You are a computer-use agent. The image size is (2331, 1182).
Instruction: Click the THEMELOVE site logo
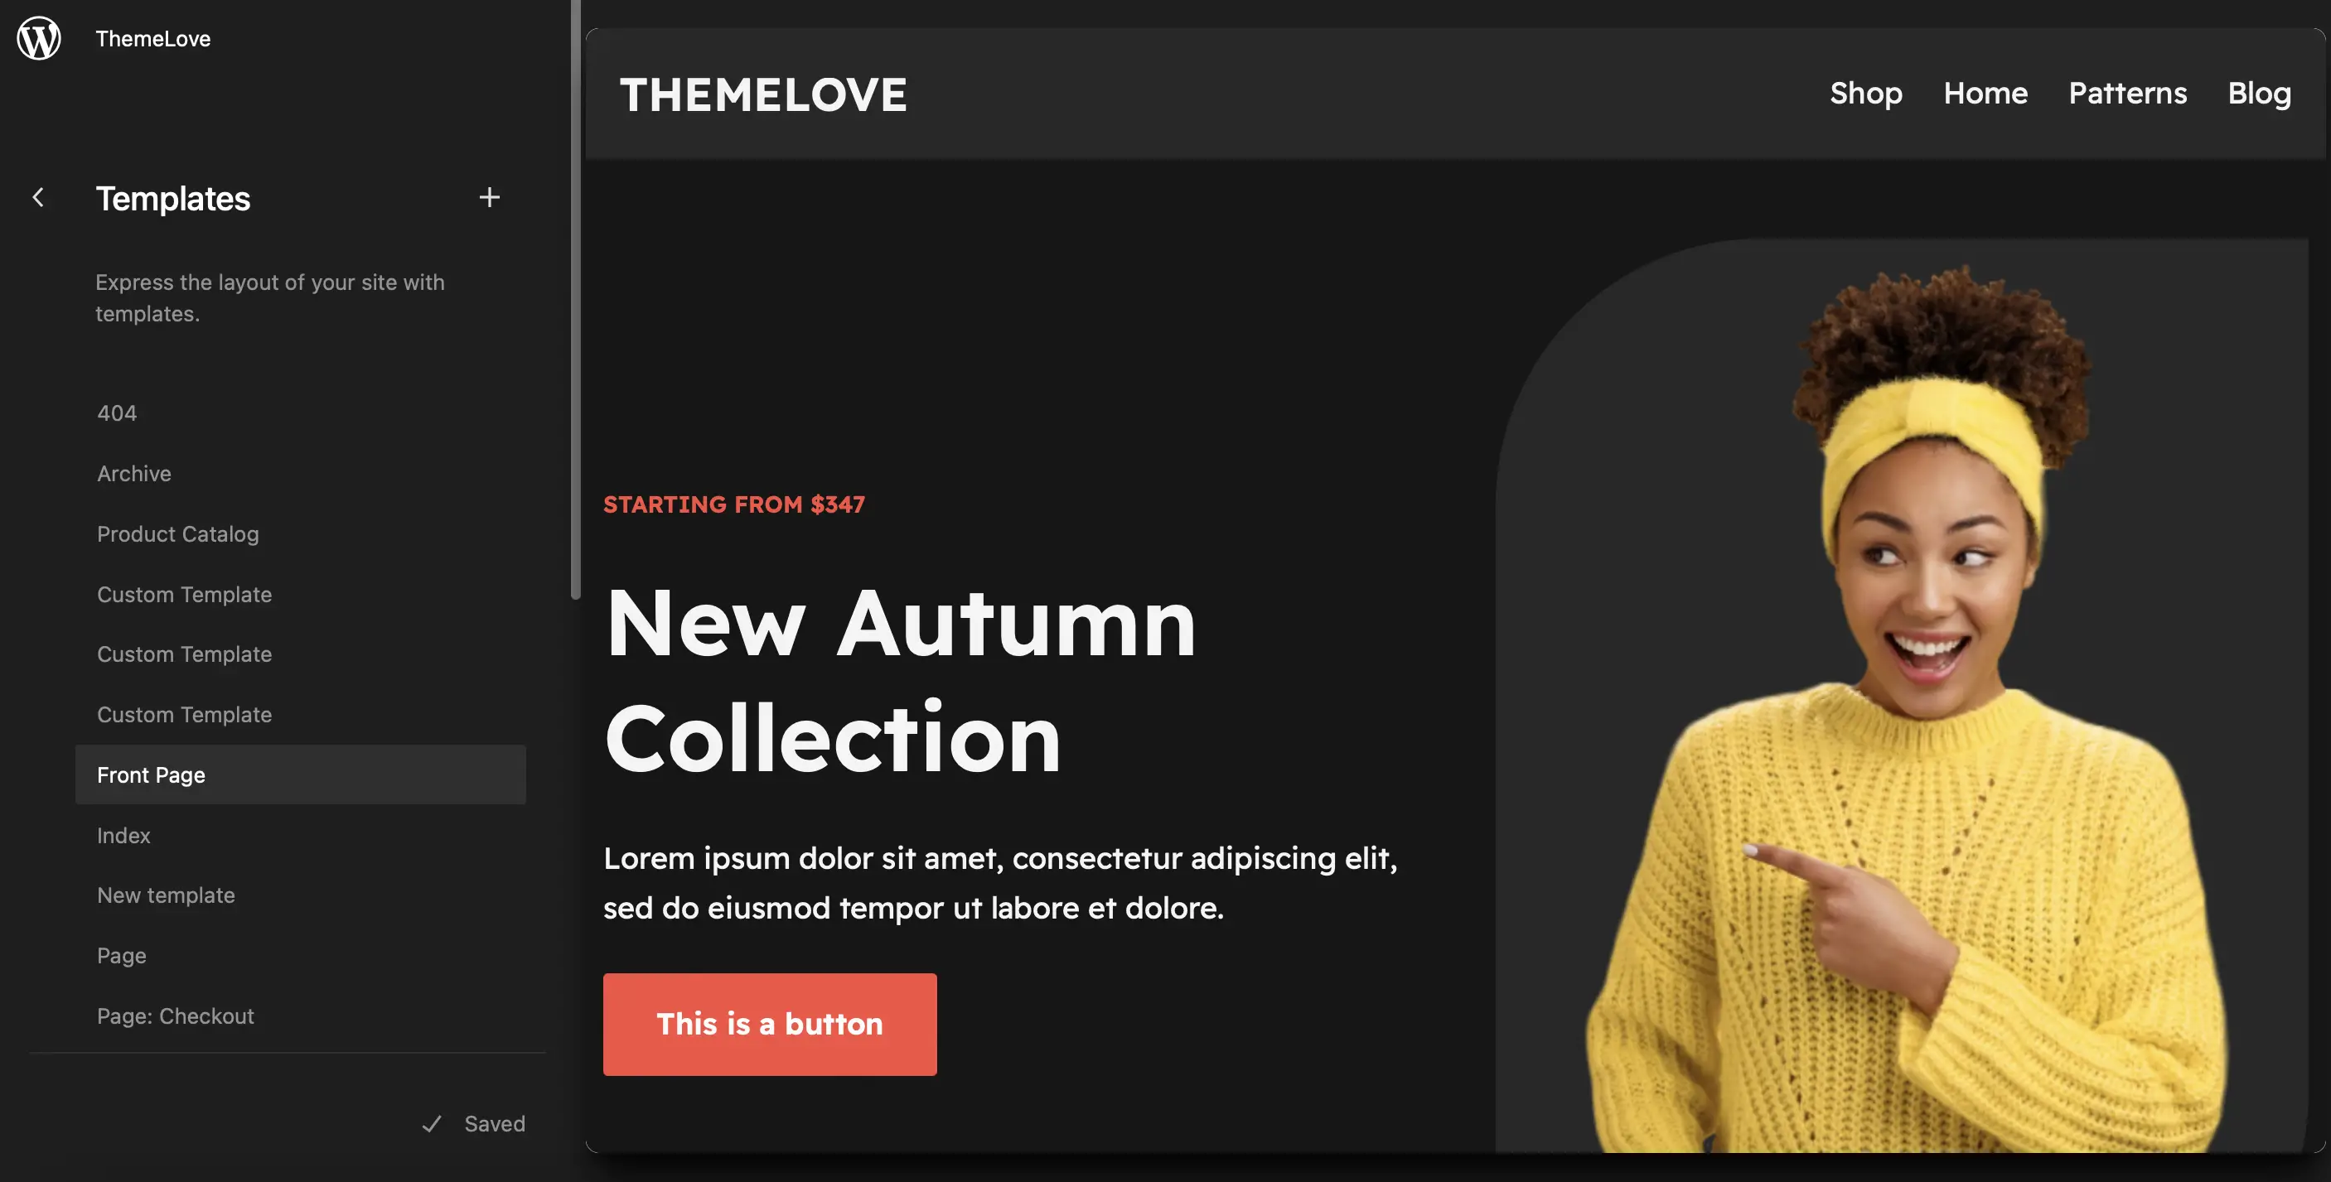(763, 94)
